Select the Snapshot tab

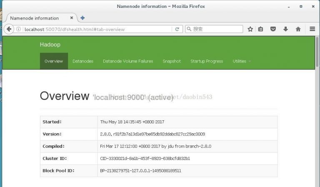click(x=172, y=61)
